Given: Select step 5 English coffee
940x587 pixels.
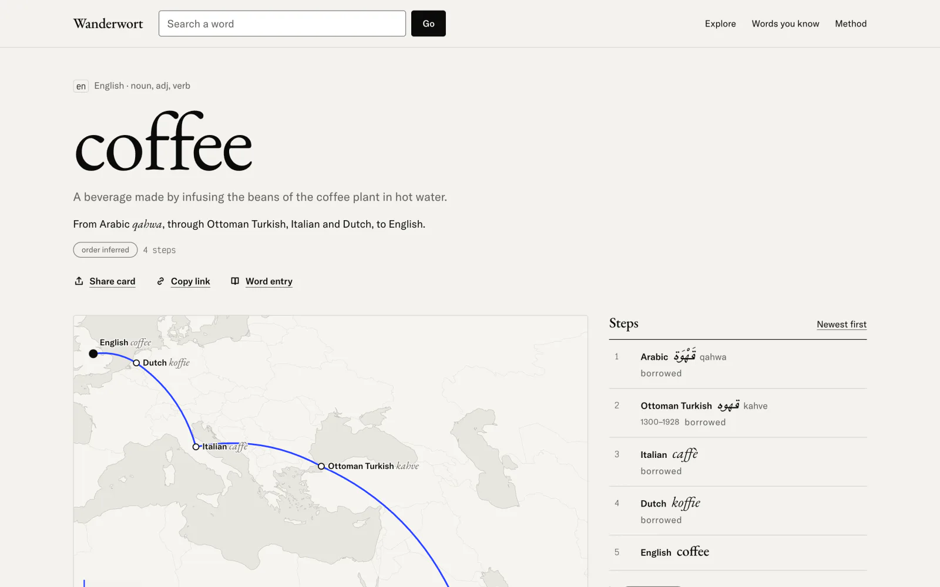Looking at the screenshot, I should click(738, 552).
